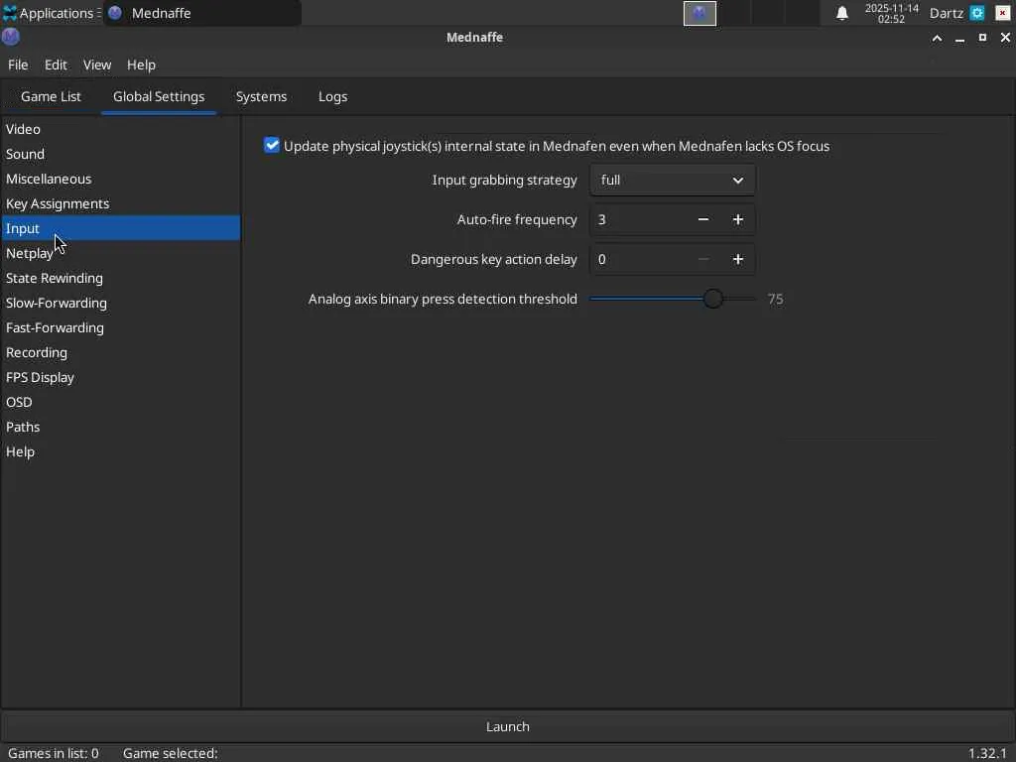Click the Auto-fire frequency input field

click(x=638, y=219)
